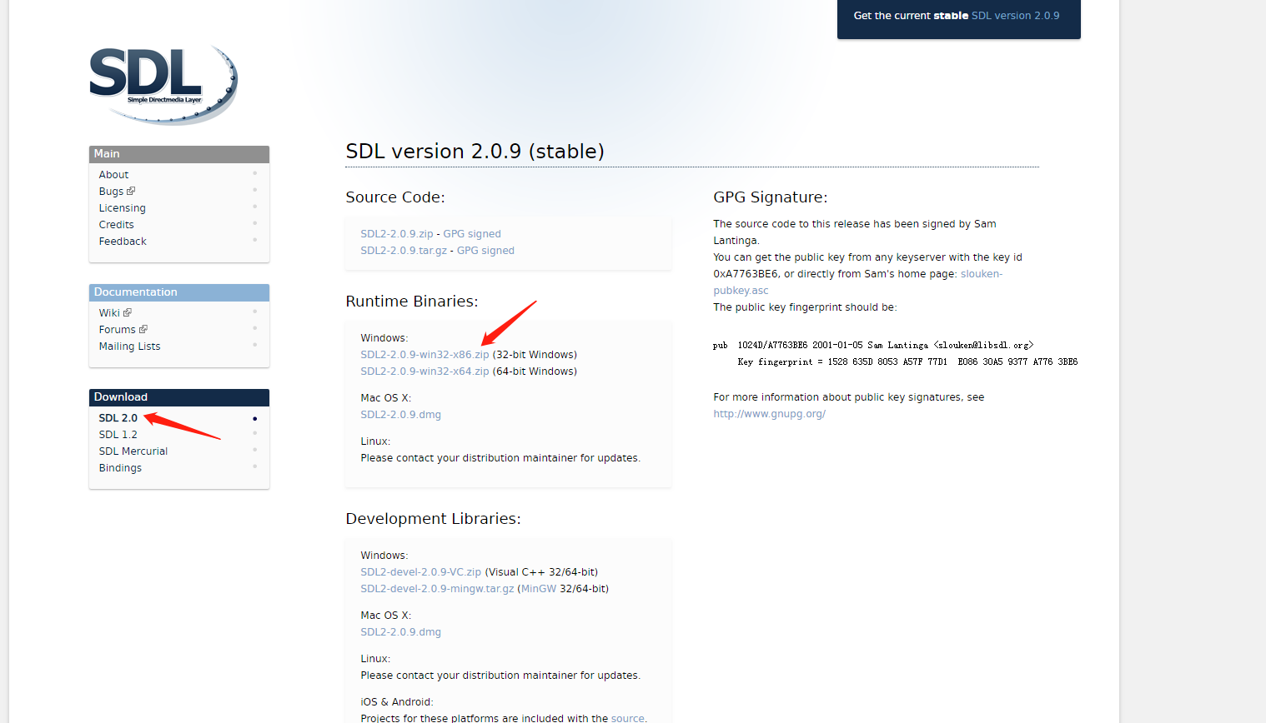This screenshot has height=723, width=1266.
Task: Click the GPG Signature heading
Action: (770, 197)
